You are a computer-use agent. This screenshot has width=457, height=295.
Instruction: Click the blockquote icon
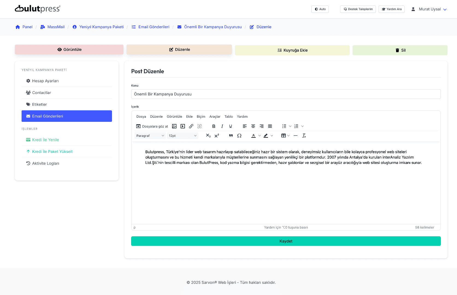pyautogui.click(x=231, y=136)
